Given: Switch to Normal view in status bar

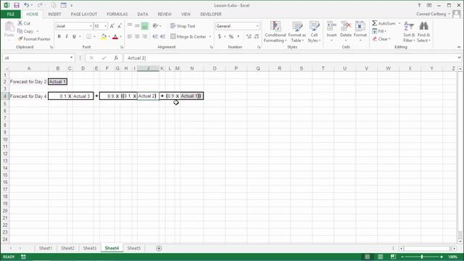Looking at the screenshot, I should pyautogui.click(x=368, y=257).
